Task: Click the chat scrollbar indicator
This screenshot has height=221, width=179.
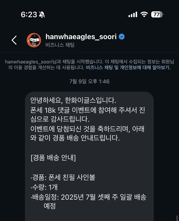Action: pos(177,218)
